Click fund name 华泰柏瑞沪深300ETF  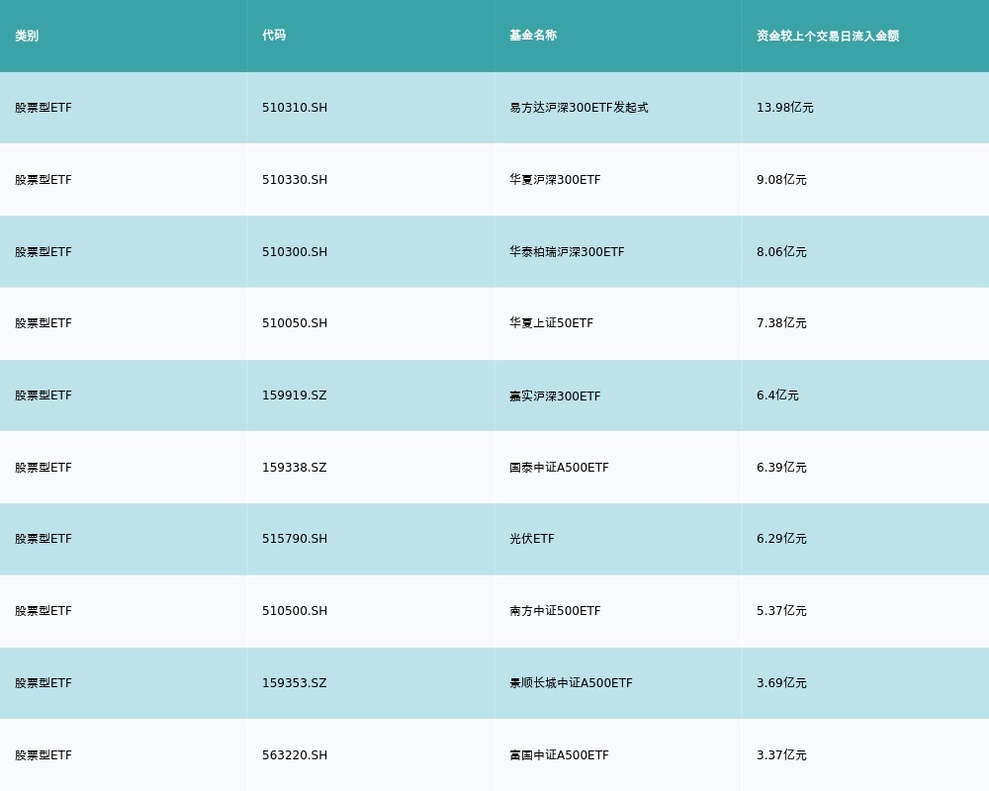[567, 252]
